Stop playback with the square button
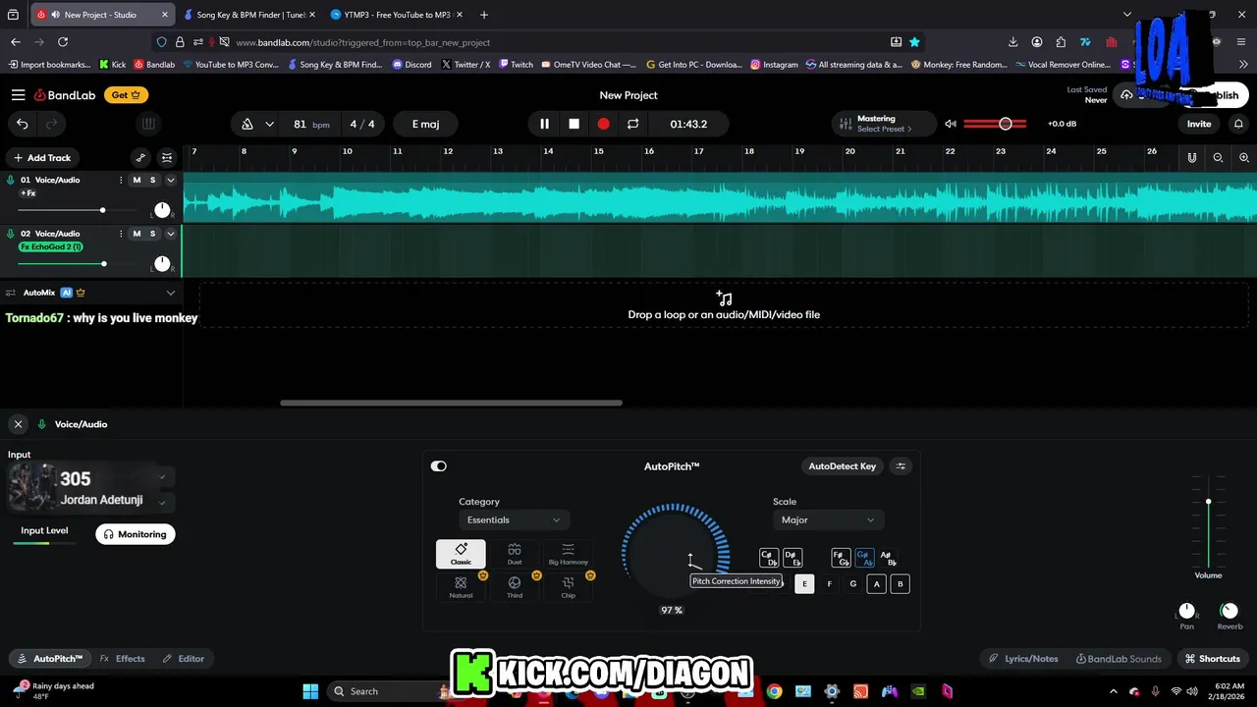Image resolution: width=1257 pixels, height=707 pixels. (574, 124)
